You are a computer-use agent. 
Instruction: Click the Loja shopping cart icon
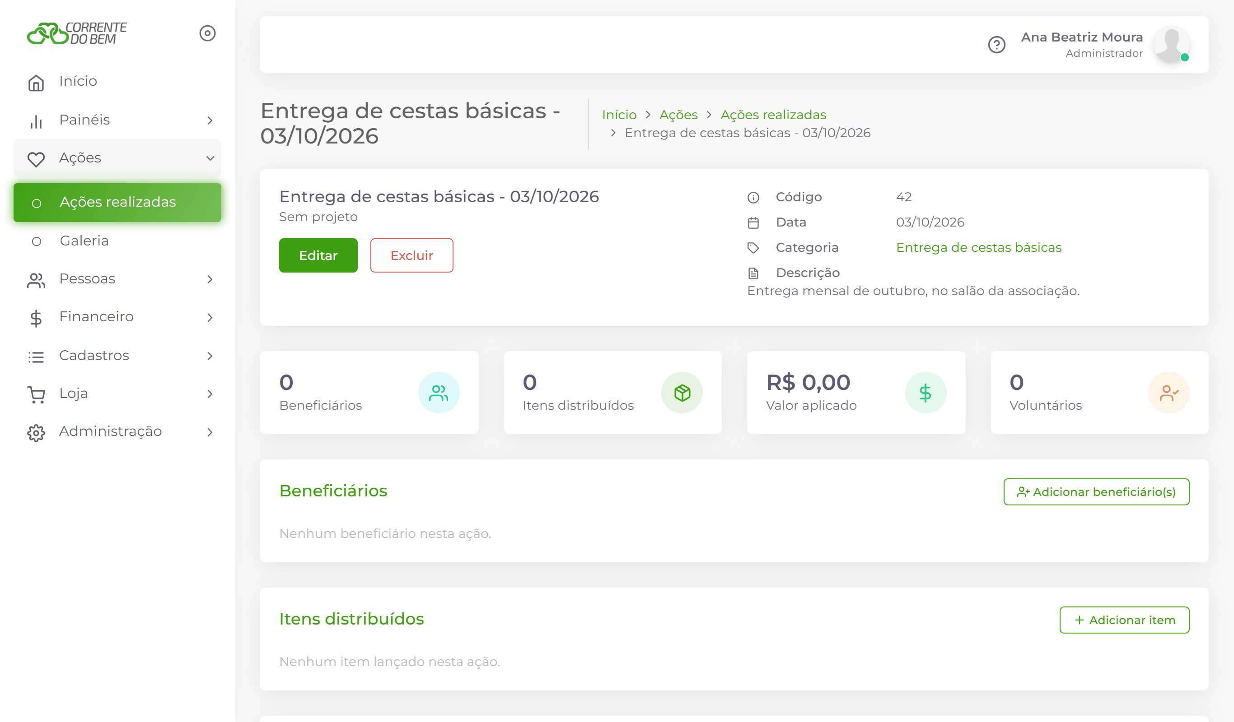[36, 394]
